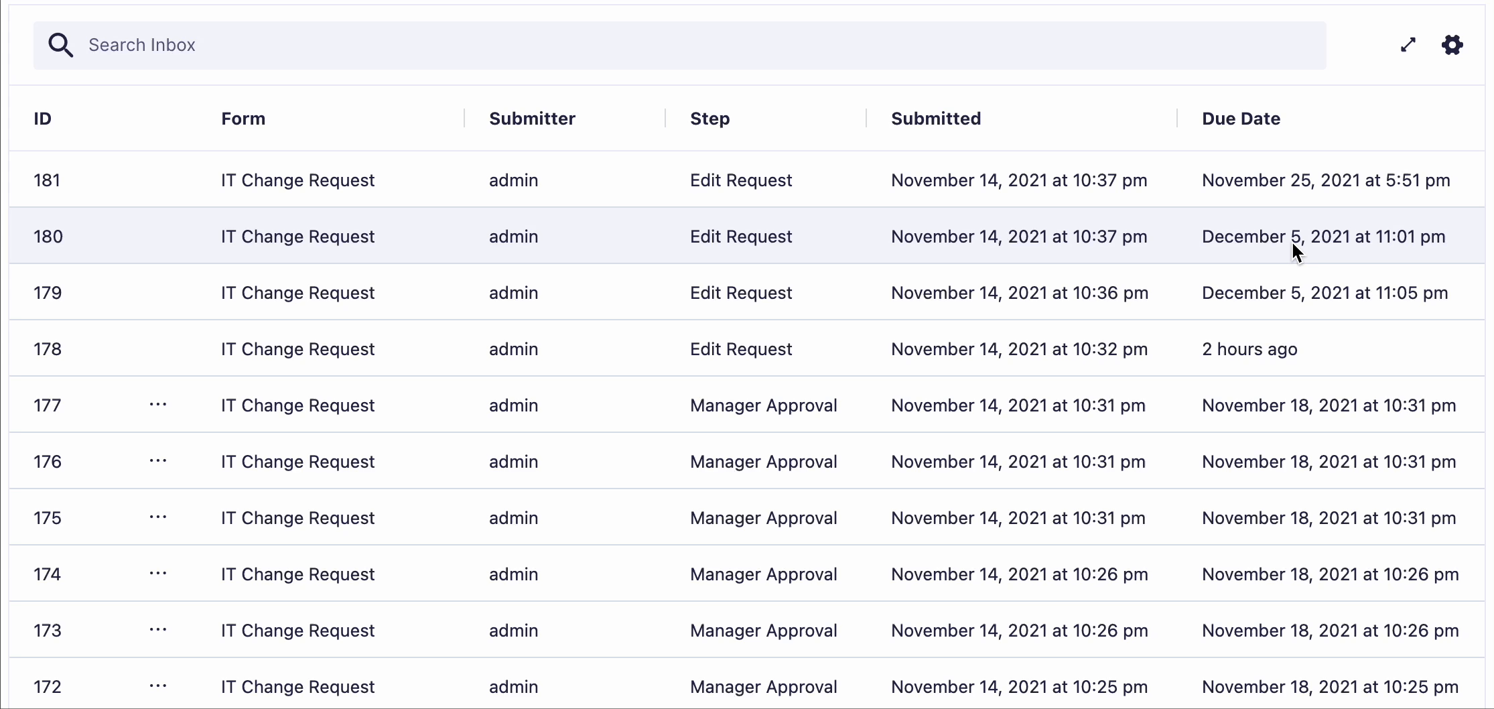Open entry 181 IT Change Request
The image size is (1494, 709).
297,180
